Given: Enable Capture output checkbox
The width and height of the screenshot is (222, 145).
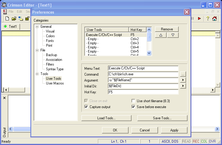Looking at the screenshot, I should (x=86, y=107).
